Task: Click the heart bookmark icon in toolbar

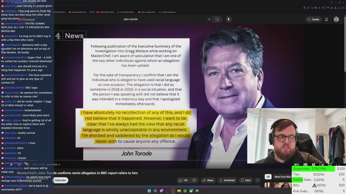Action: tap(323, 8)
